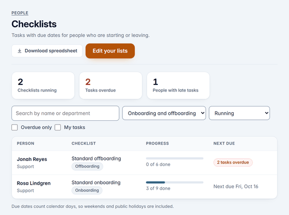Image resolution: width=289 pixels, height=215 pixels.
Task: Select the Tasks overdue summary card
Action: pos(110,85)
